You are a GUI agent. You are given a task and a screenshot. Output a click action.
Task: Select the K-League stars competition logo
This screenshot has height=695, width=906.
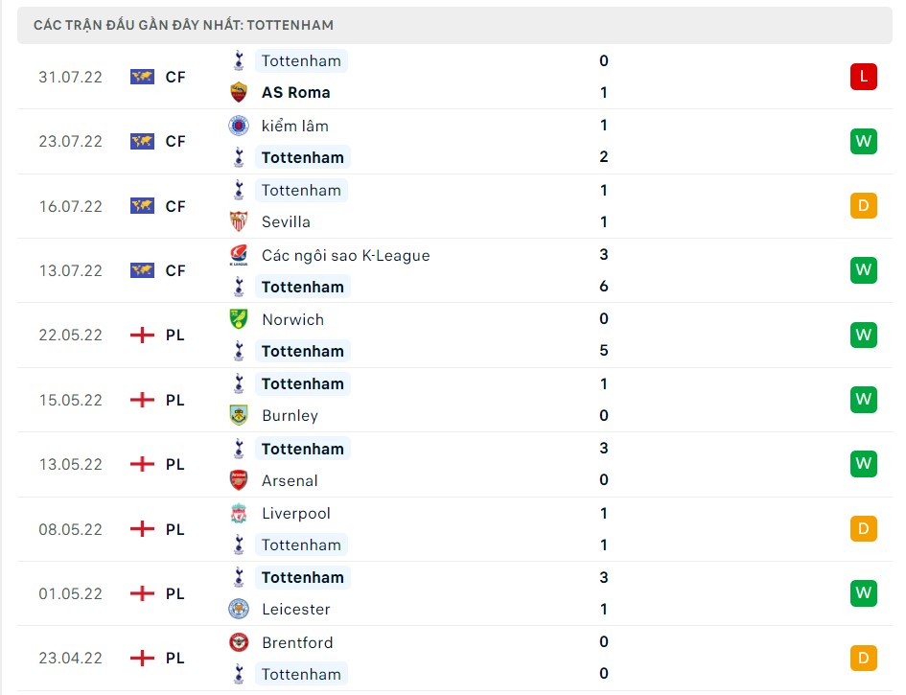240,255
